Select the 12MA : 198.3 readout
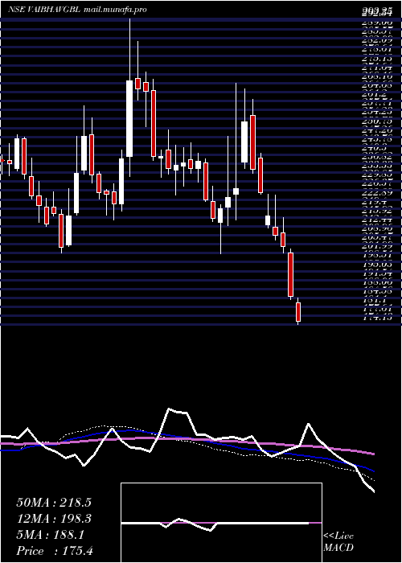This screenshot has height=563, width=402. [54, 519]
